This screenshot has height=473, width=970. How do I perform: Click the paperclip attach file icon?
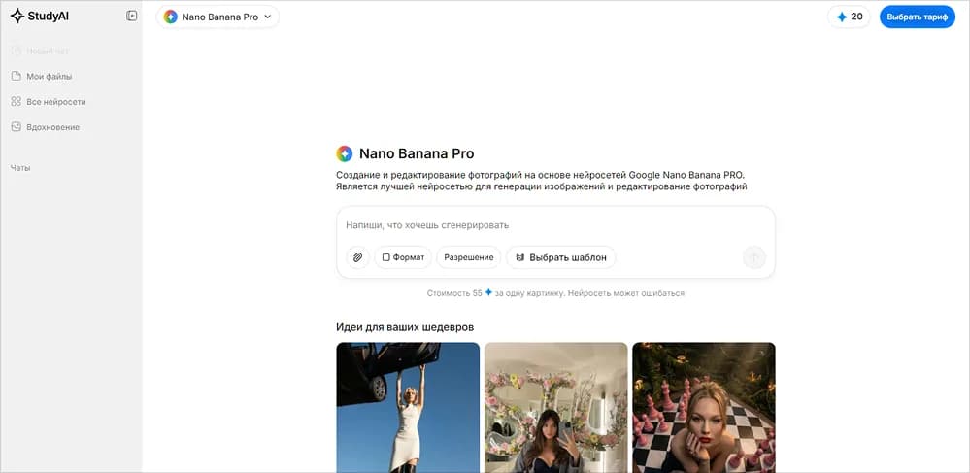(x=357, y=257)
